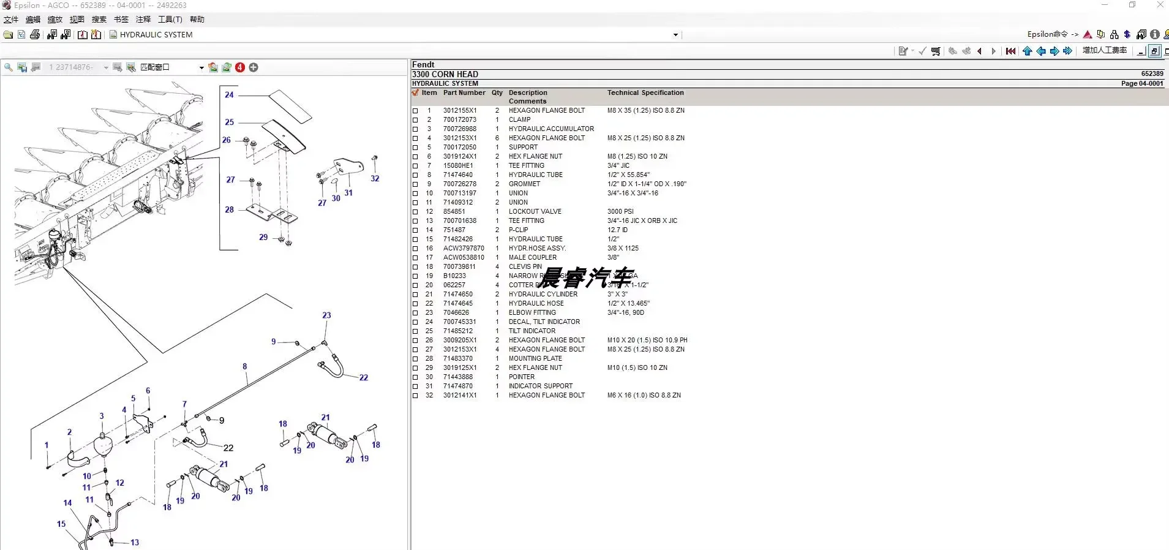Open the notes icon dropdown arrow
This screenshot has width=1169, height=550.
click(912, 51)
